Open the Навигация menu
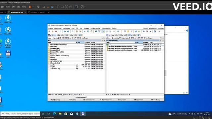The width and height of the screenshot is (212, 119). coord(66,28)
